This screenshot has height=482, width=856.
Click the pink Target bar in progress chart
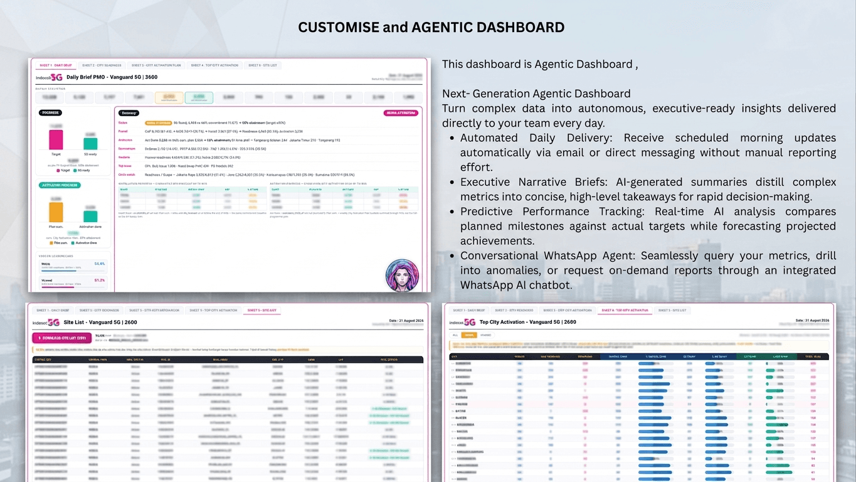(56, 140)
